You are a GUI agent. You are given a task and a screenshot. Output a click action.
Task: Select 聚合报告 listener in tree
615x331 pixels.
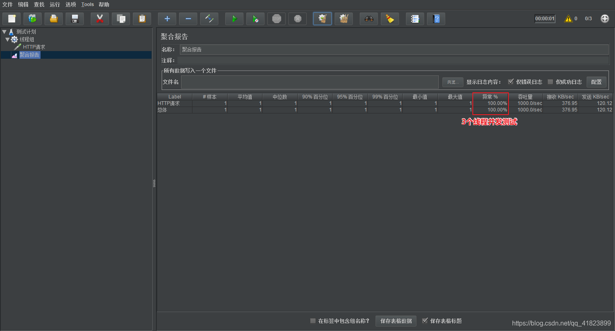30,55
